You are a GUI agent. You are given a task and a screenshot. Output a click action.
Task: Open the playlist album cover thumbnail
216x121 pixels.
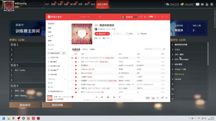pos(82,34)
